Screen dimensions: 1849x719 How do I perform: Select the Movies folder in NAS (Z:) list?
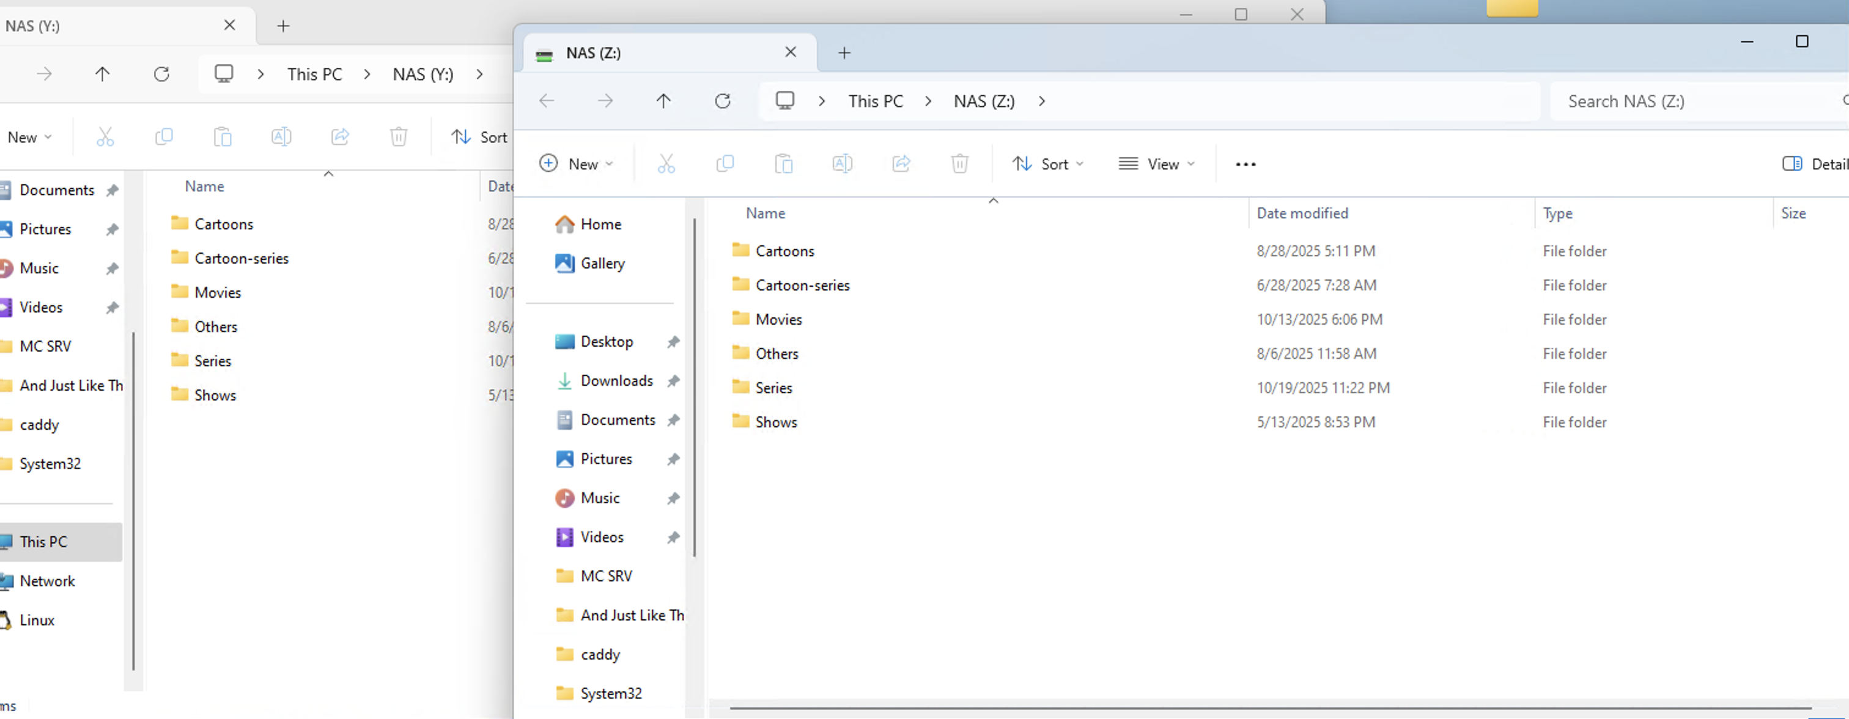pyautogui.click(x=778, y=319)
